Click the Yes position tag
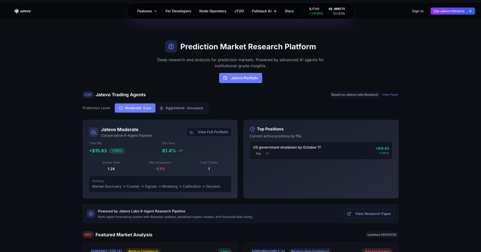The width and height of the screenshot is (481, 252). point(258,153)
